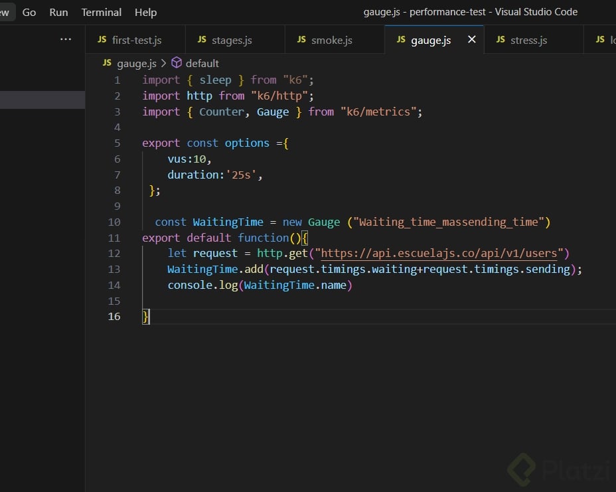The height and width of the screenshot is (492, 616).
Task: Click the 'function' keyword on line 11
Action: point(264,238)
